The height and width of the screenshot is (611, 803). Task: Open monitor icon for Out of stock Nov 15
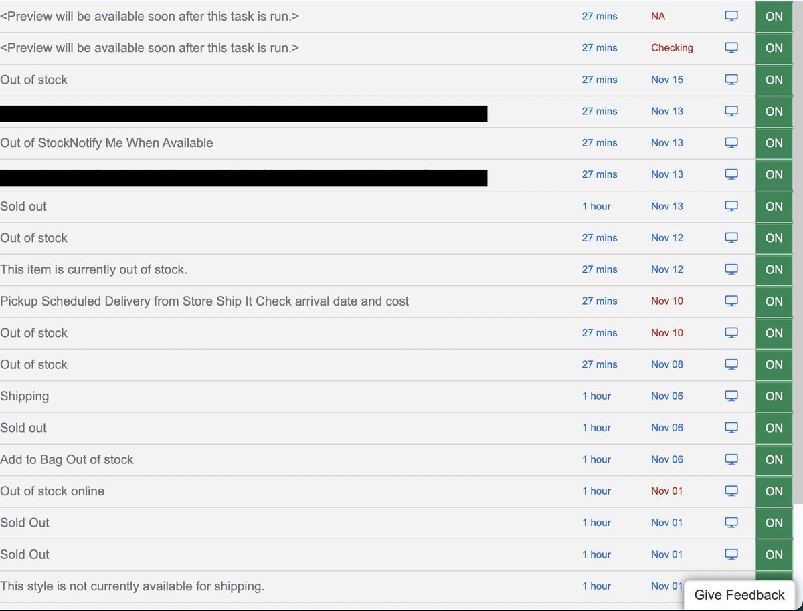pyautogui.click(x=731, y=80)
